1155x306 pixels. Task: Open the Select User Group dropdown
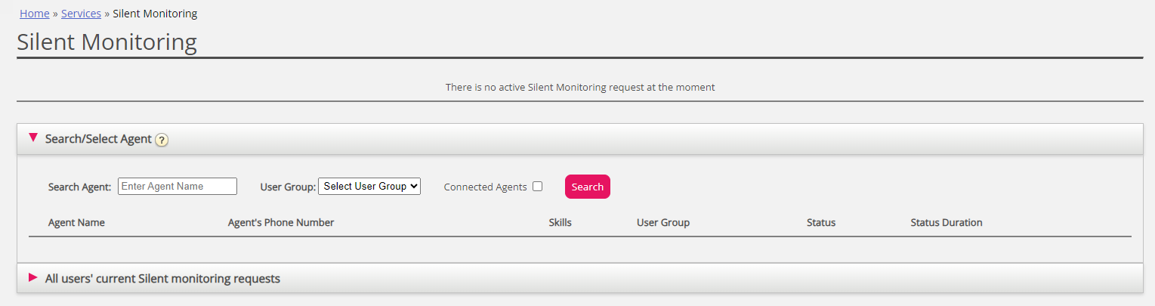pyautogui.click(x=369, y=186)
